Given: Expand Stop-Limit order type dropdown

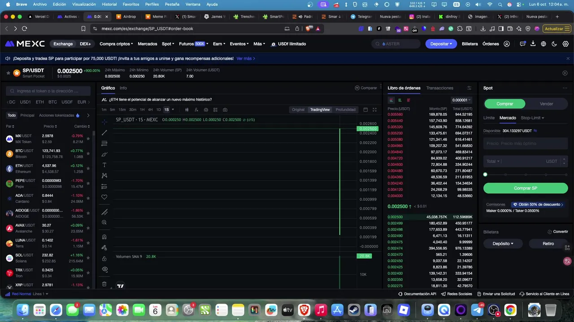Looking at the screenshot, I should click(532, 118).
